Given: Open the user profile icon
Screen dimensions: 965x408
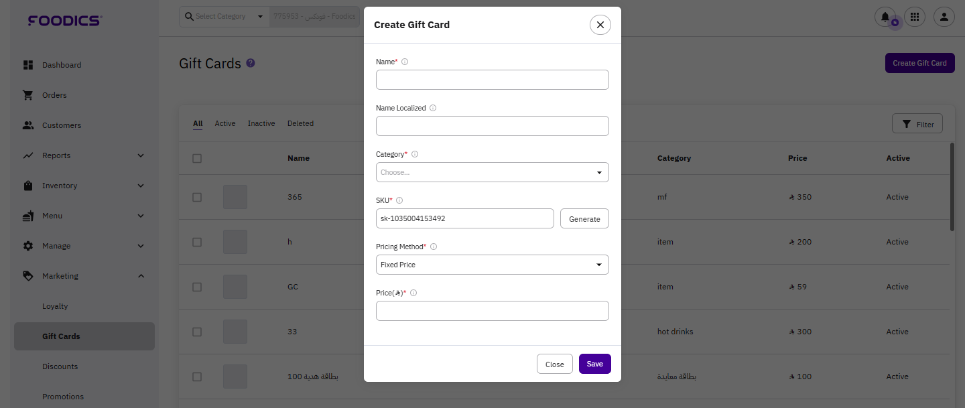Looking at the screenshot, I should pos(944,17).
